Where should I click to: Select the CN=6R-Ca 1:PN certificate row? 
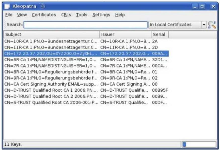pyautogui.click(x=86, y=60)
